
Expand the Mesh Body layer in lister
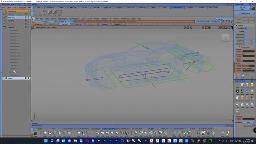4,18
